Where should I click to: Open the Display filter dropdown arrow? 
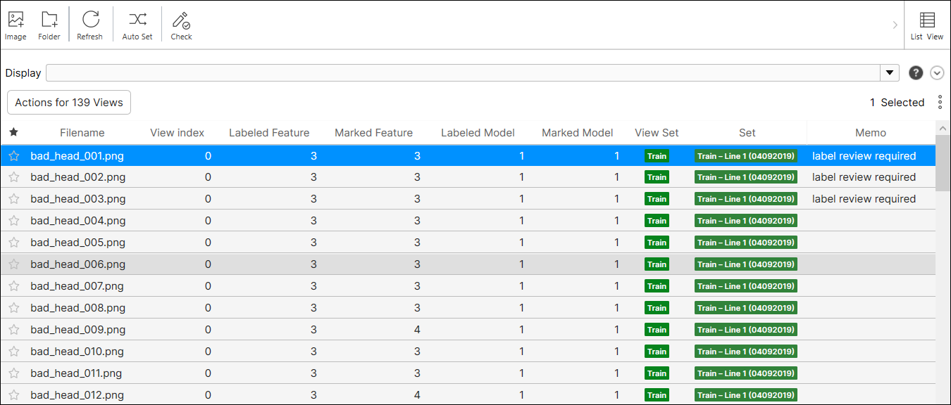click(x=890, y=73)
